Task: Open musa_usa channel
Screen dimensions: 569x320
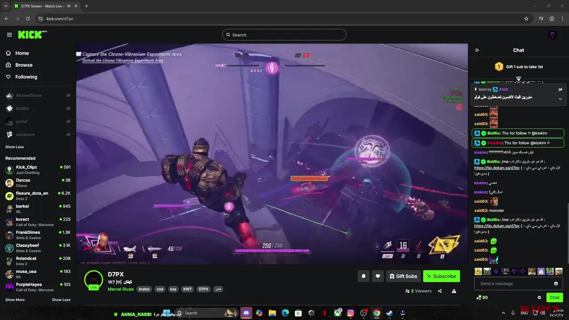Action: (x=38, y=274)
